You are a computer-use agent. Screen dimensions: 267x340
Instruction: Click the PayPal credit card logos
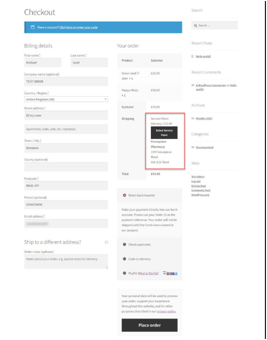[170, 273]
